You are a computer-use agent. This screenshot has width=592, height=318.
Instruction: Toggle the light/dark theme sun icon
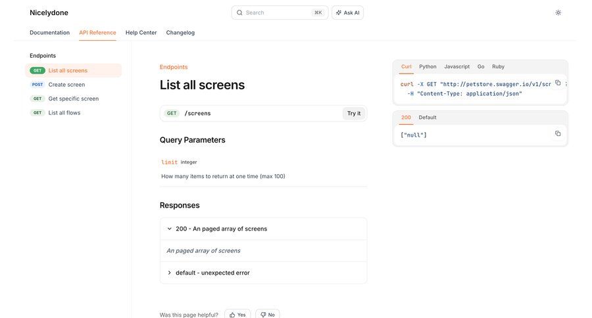[x=558, y=12]
